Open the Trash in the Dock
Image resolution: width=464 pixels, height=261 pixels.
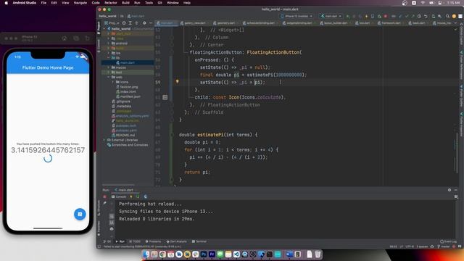(318, 254)
